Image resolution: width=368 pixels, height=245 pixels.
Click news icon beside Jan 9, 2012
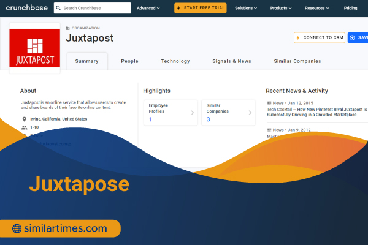point(269,130)
